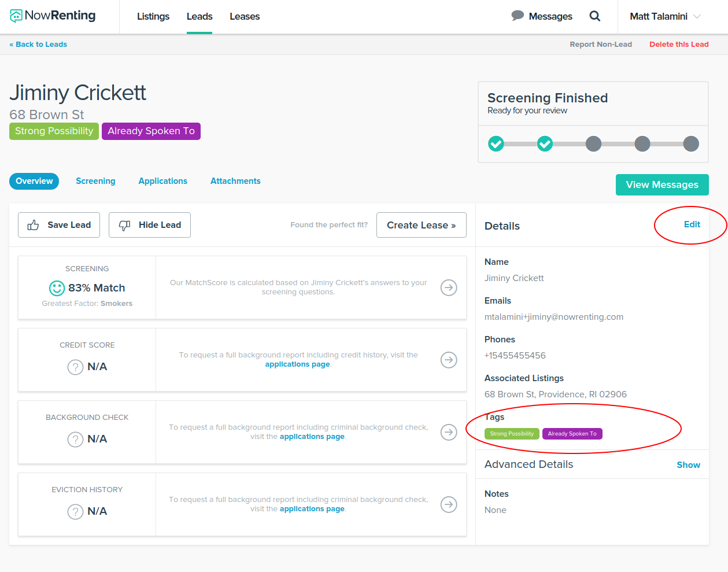The height and width of the screenshot is (572, 728).
Task: Show the Advanced Details section
Action: click(x=688, y=465)
